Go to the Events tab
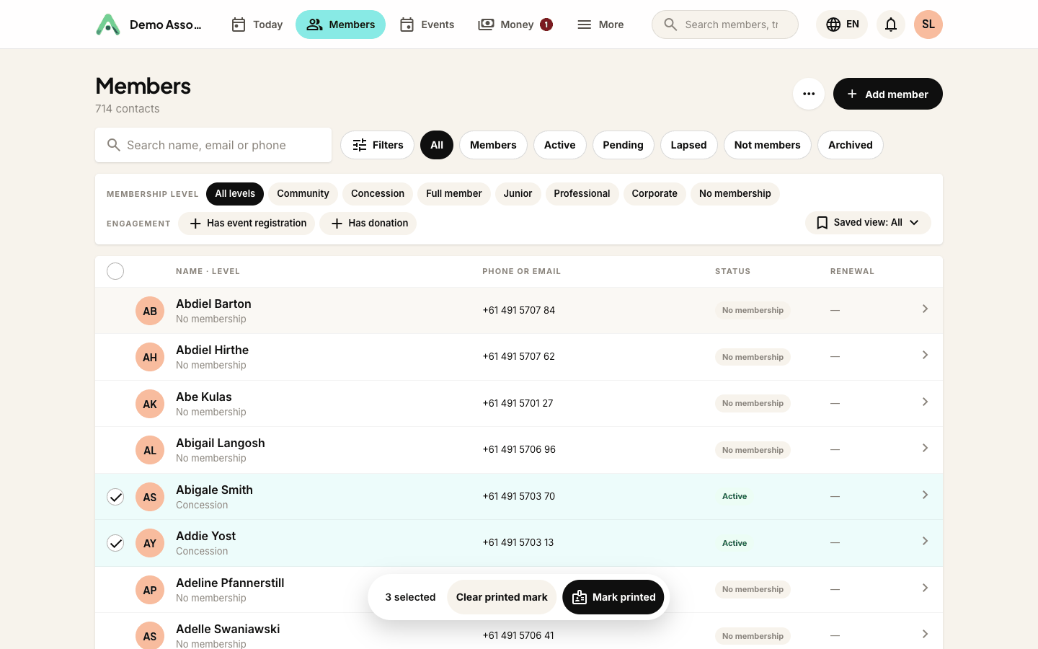This screenshot has width=1038, height=649. click(x=427, y=25)
